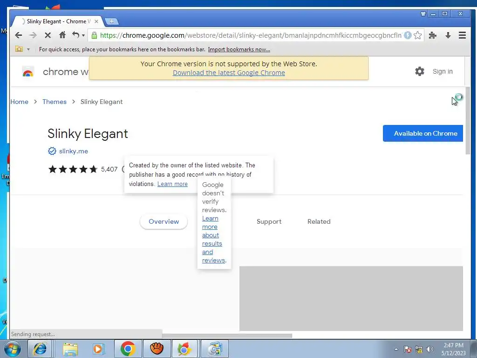Click the green padlock security icon
477x358 pixels.
tap(94, 35)
